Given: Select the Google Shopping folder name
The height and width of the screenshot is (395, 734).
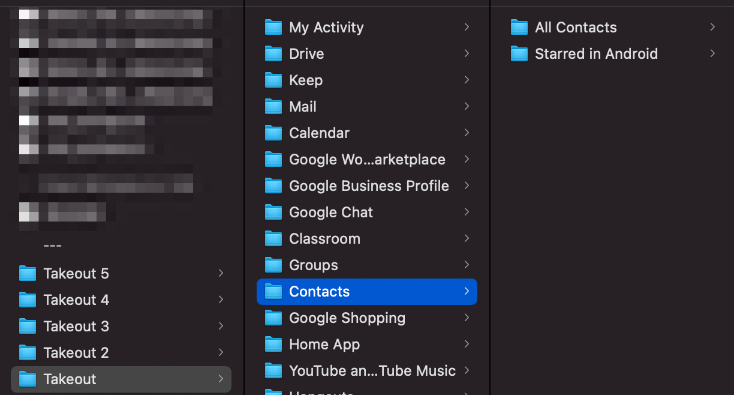Looking at the screenshot, I should 347,318.
